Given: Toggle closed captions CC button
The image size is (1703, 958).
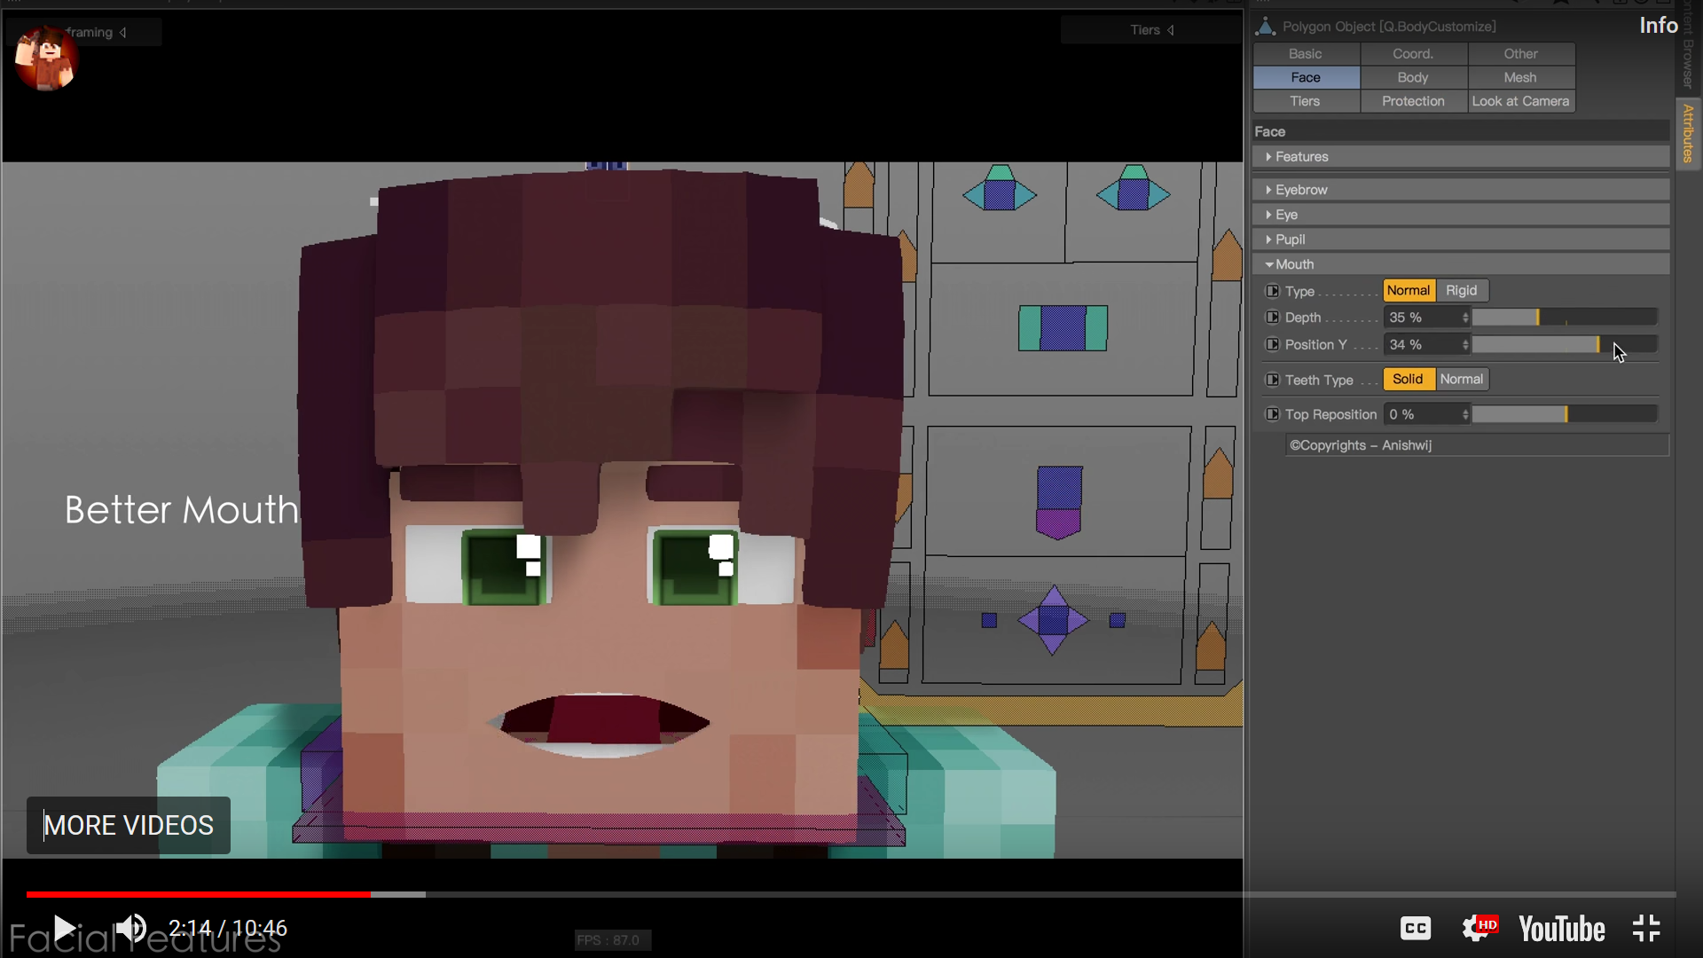Looking at the screenshot, I should tap(1416, 929).
